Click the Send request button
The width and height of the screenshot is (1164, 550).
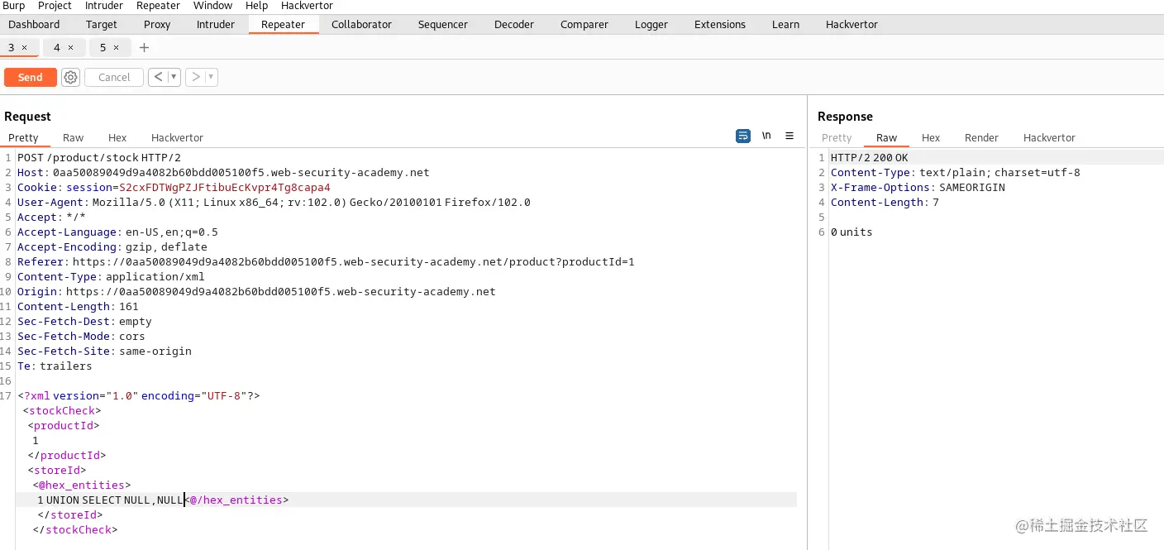click(x=31, y=77)
